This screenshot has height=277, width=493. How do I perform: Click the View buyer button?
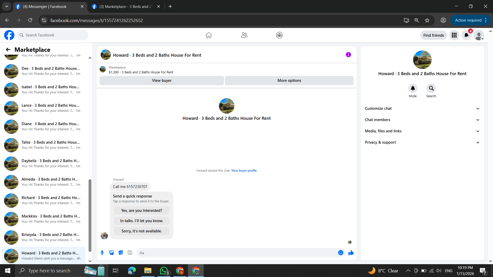pyautogui.click(x=162, y=81)
